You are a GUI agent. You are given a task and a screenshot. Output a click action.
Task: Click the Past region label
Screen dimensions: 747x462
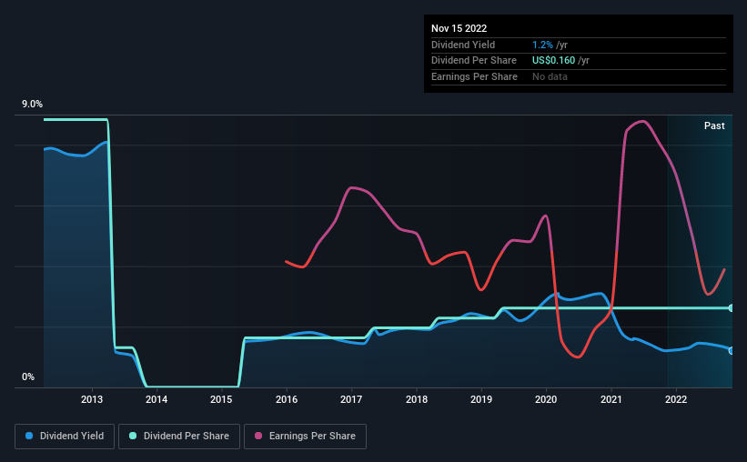coord(714,126)
